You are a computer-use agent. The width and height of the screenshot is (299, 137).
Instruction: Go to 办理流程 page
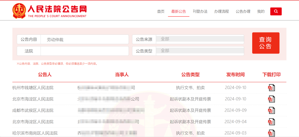[x=221, y=11]
